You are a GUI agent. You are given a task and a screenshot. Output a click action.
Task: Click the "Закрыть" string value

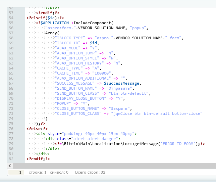click(119, 108)
